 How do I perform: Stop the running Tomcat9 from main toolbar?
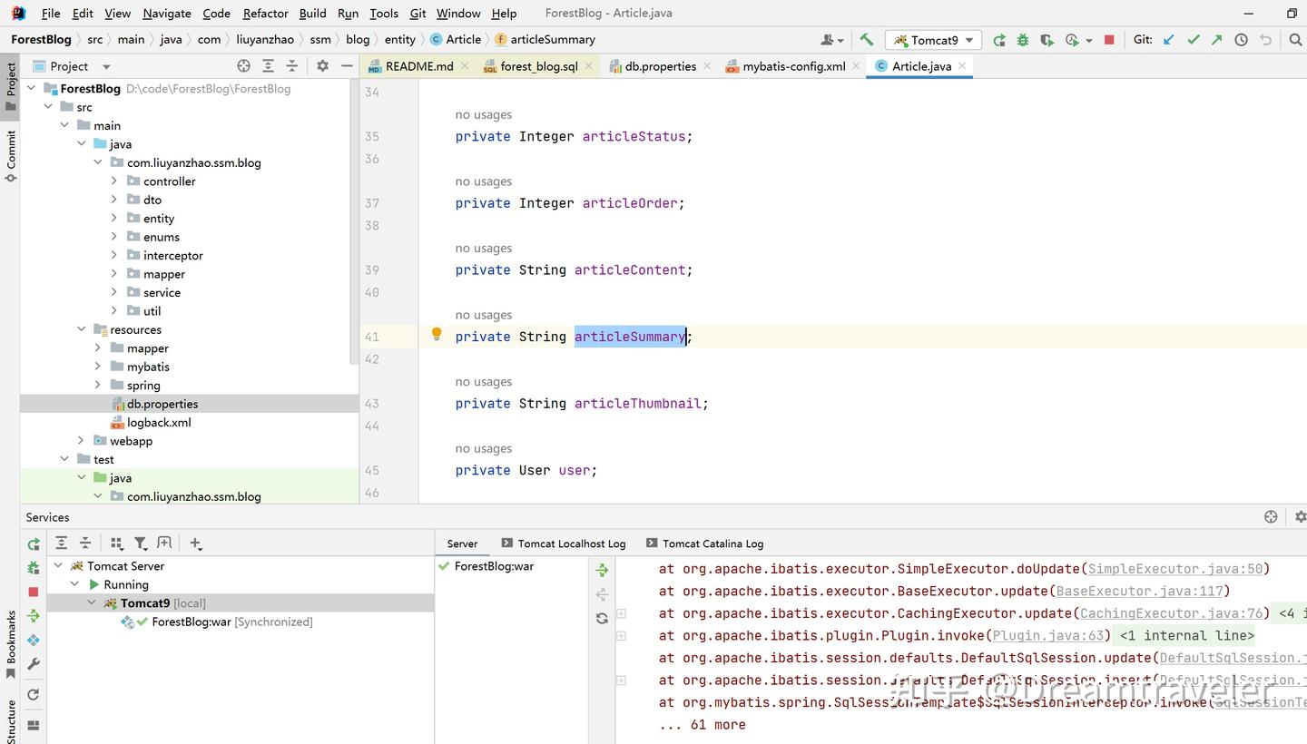click(1108, 40)
